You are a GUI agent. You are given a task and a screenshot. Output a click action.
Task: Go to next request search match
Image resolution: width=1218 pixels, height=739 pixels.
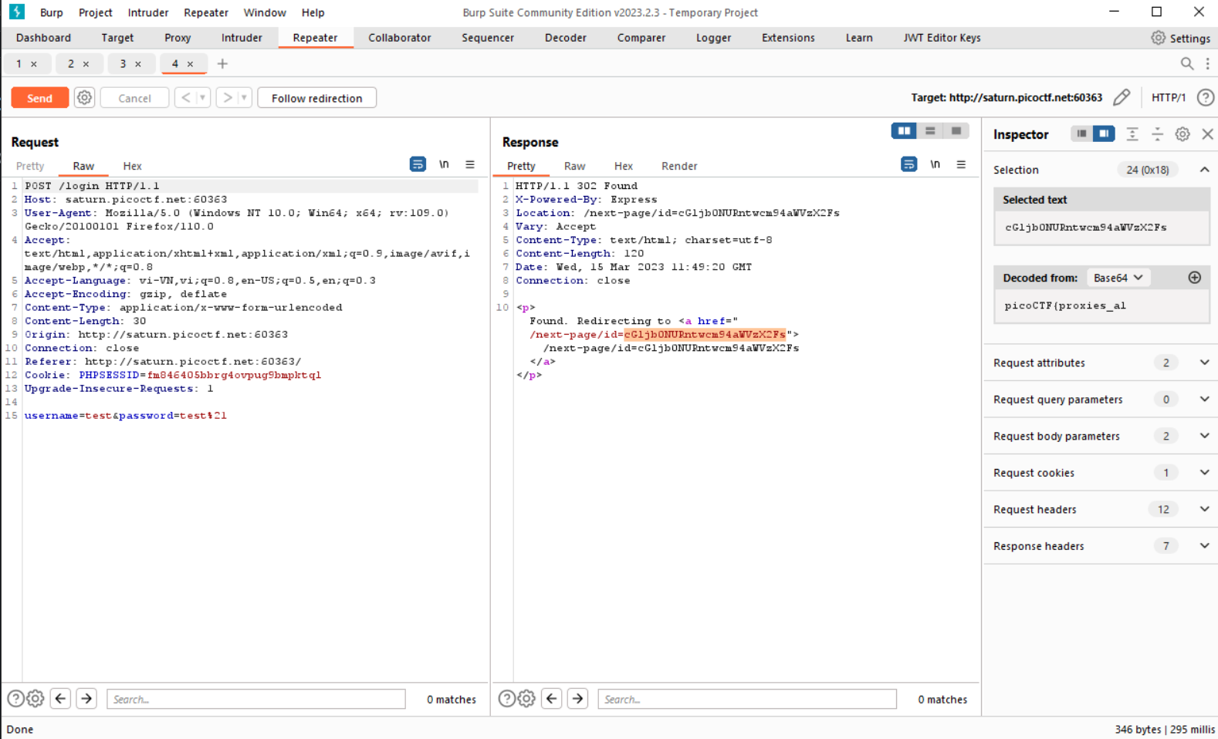(x=86, y=699)
